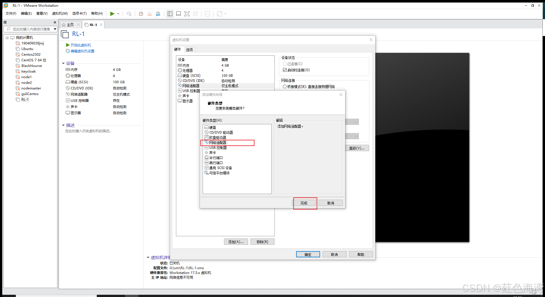This screenshot has width=545, height=297.
Task: Select keycloak VM in the library
Action: click(x=28, y=71)
